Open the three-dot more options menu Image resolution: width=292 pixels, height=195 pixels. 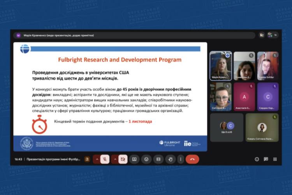(180, 159)
